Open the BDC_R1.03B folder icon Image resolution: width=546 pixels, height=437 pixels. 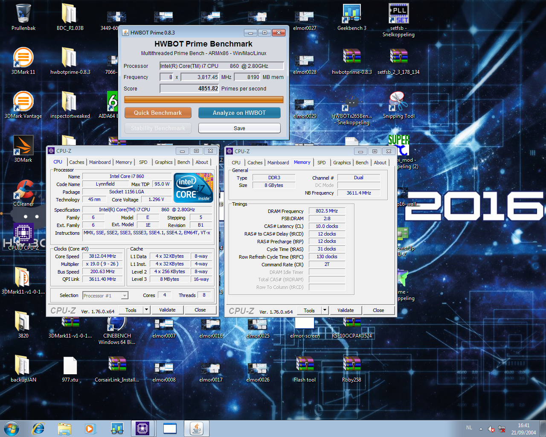tap(70, 17)
